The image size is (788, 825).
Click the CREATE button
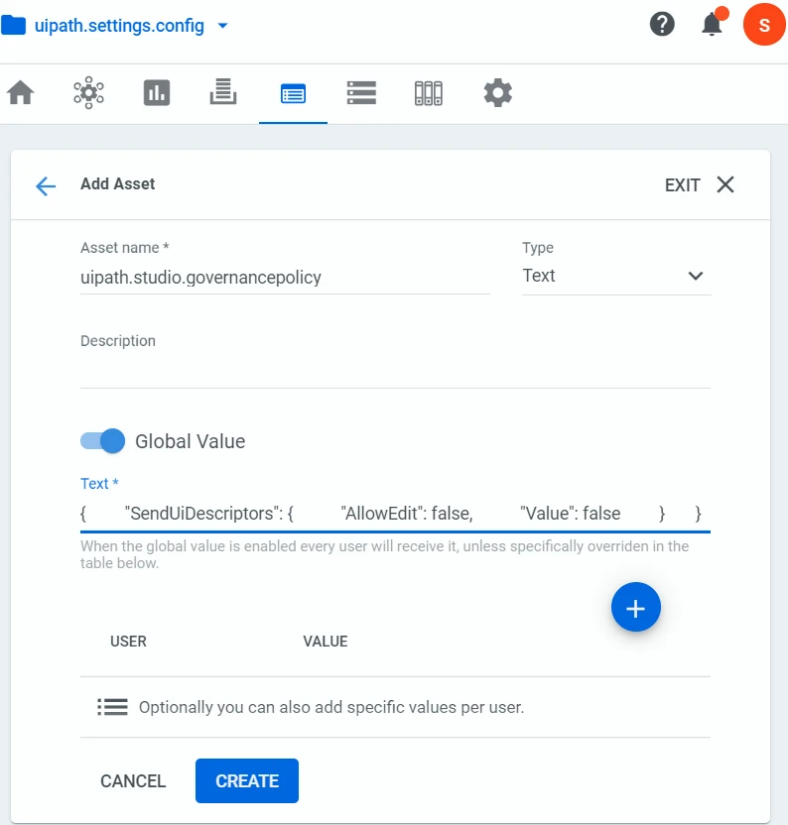(x=247, y=780)
